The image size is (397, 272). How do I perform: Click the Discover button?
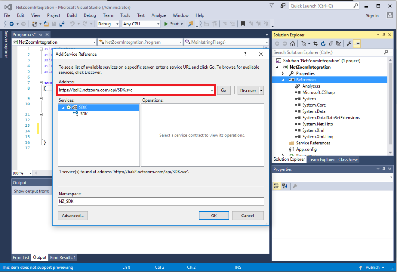(248, 90)
